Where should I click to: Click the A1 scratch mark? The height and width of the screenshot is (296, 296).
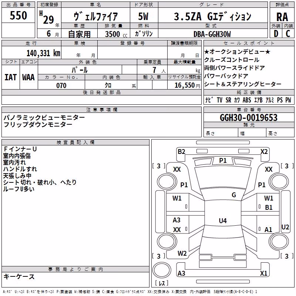[x=268, y=230]
